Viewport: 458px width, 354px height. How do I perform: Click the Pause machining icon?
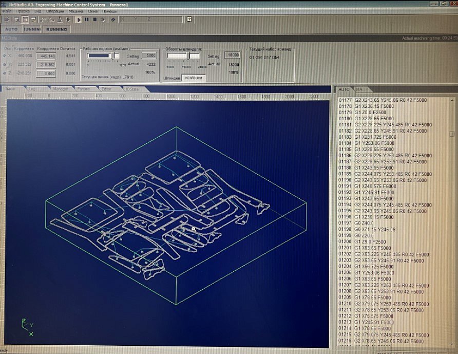coord(87,20)
